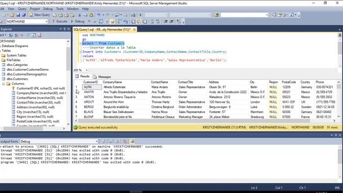Click the Start debugging play icon

coord(140,15)
